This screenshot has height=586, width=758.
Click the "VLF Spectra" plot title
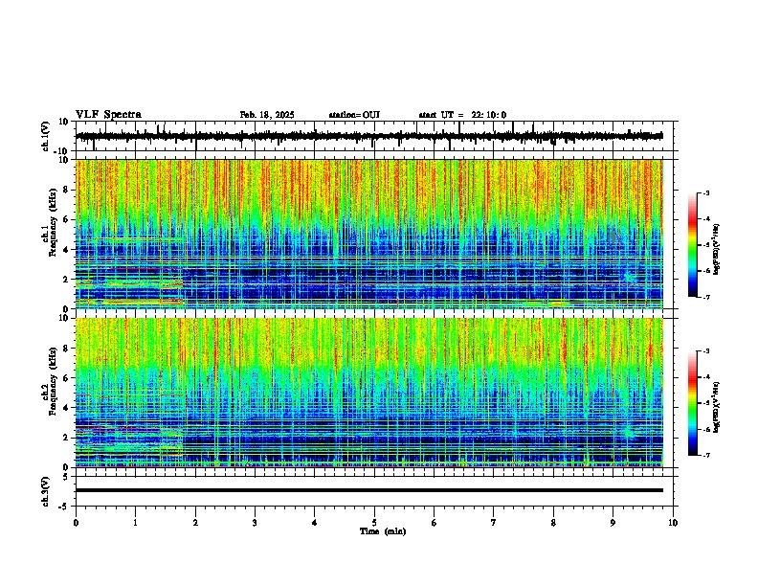108,115
